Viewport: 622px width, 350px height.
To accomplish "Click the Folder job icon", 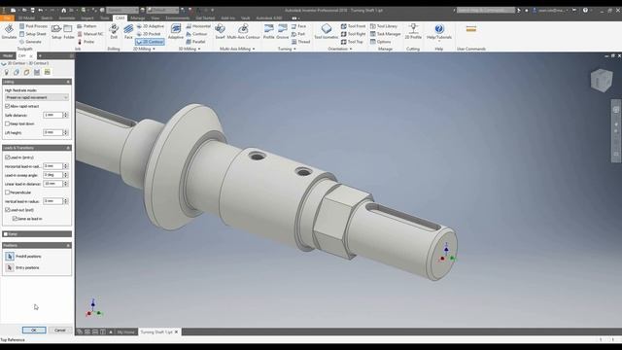I will 69,31.
